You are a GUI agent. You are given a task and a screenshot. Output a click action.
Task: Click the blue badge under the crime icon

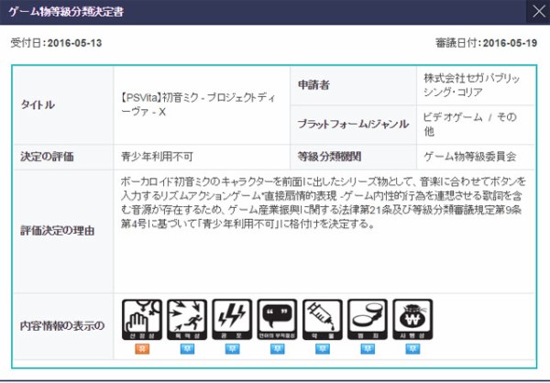368,349
